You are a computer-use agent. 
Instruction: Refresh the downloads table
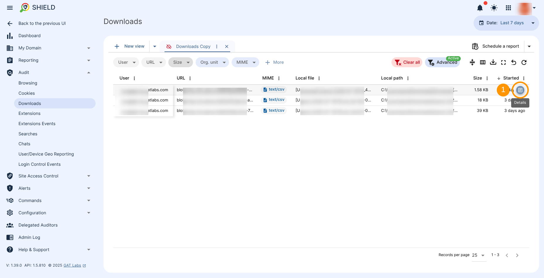tap(524, 62)
